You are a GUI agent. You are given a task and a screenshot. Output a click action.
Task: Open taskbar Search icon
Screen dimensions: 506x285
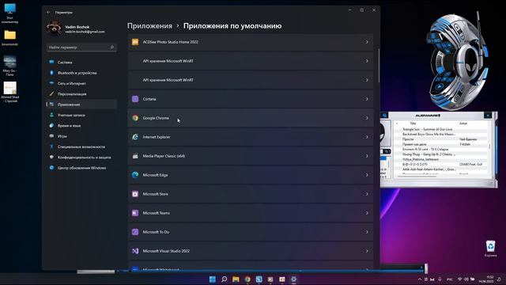click(x=224, y=279)
